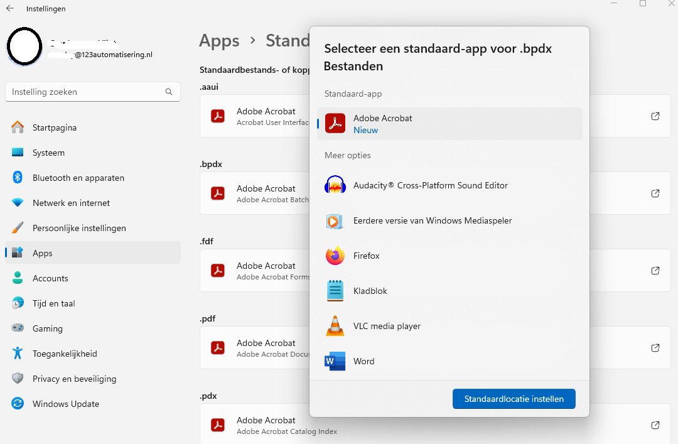The image size is (678, 444).
Task: Click the Apps breadcrumb link
Action: tap(219, 40)
